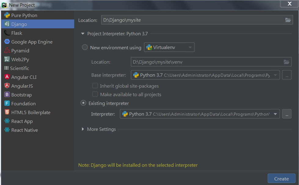
Task: Select the HTML5 Boilerplate label
Action: click(31, 113)
